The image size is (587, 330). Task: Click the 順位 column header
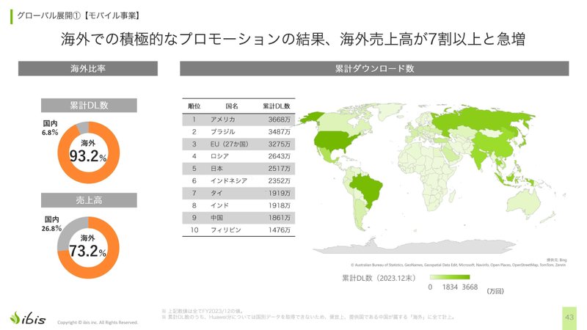[194, 106]
